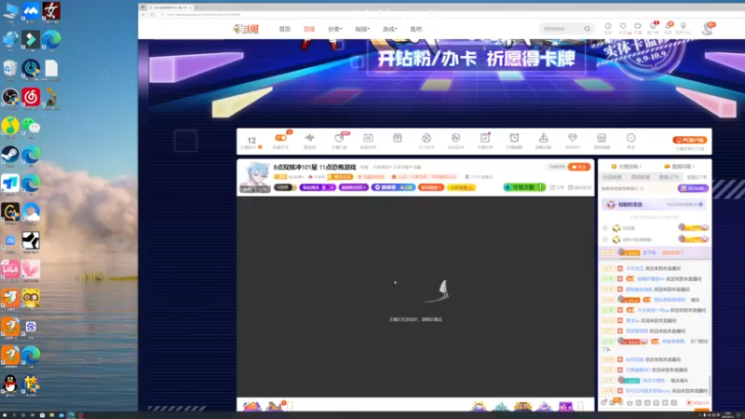This screenshot has height=419, width=745.
Task: Open This PC desktop icon
Action: [x=10, y=11]
